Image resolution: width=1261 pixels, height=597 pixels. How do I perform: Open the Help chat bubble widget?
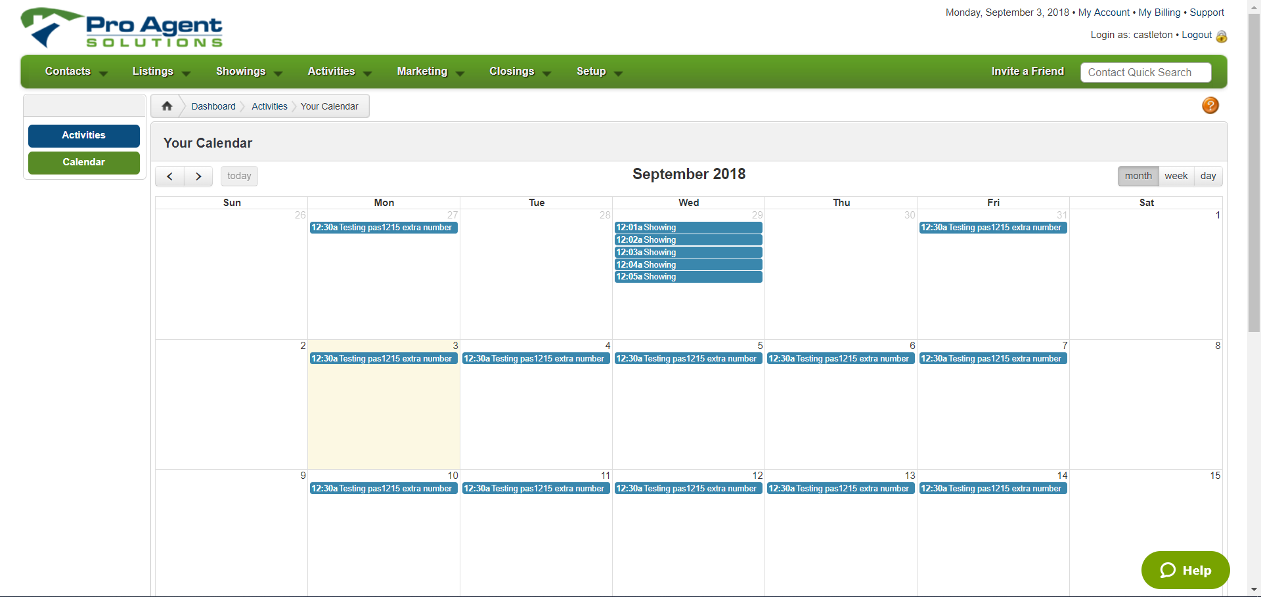[x=1185, y=570]
